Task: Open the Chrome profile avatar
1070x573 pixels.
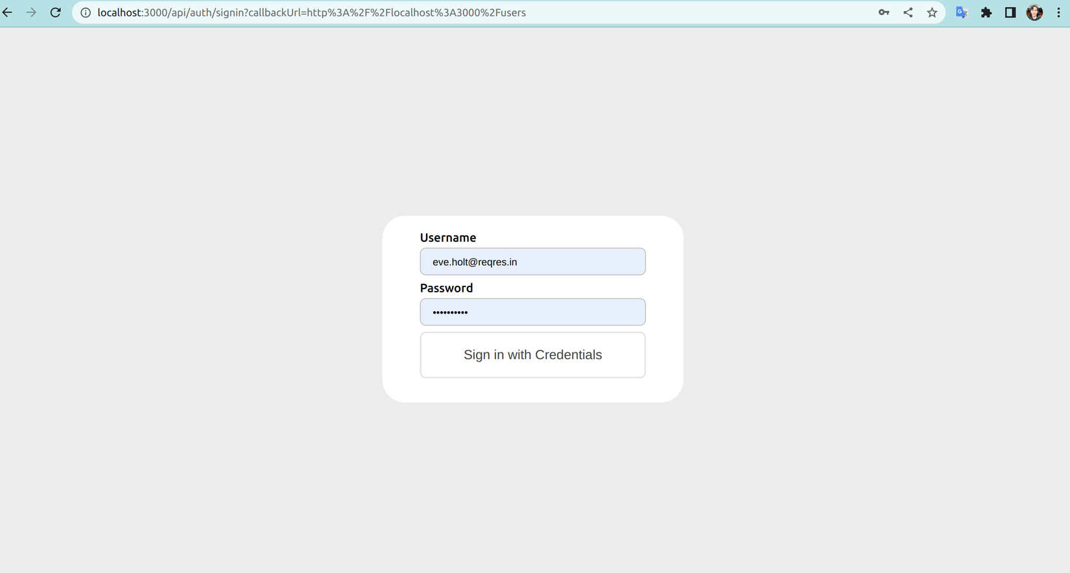Action: point(1035,12)
